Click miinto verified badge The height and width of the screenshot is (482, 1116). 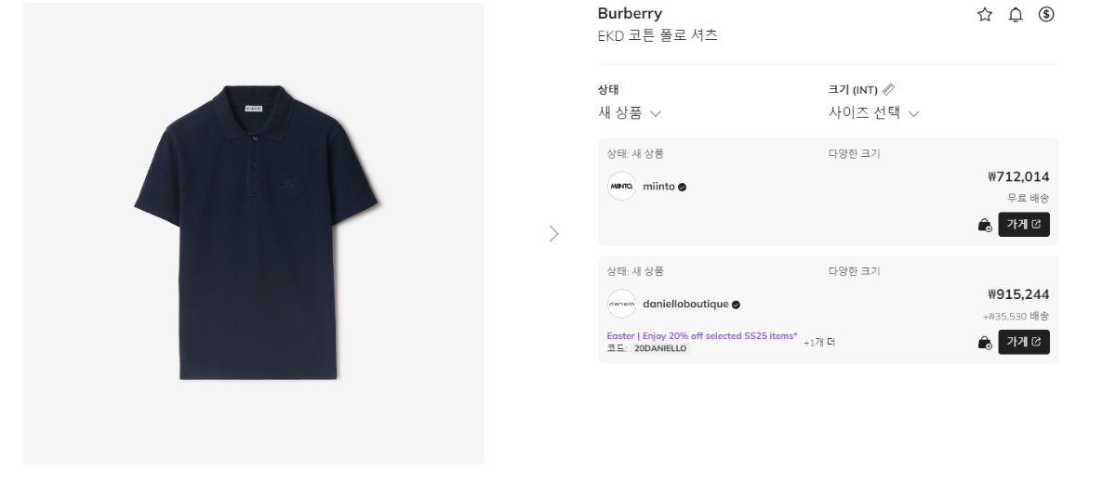pyautogui.click(x=682, y=187)
